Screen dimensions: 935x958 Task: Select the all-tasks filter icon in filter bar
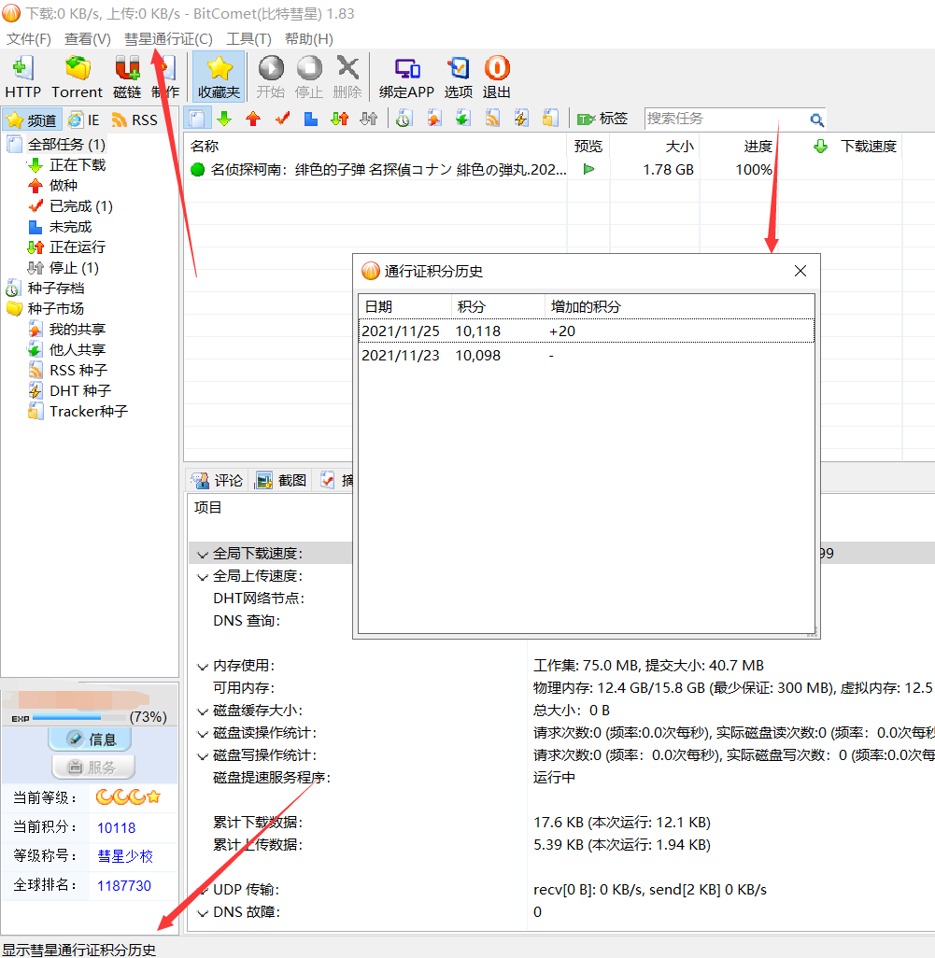196,119
